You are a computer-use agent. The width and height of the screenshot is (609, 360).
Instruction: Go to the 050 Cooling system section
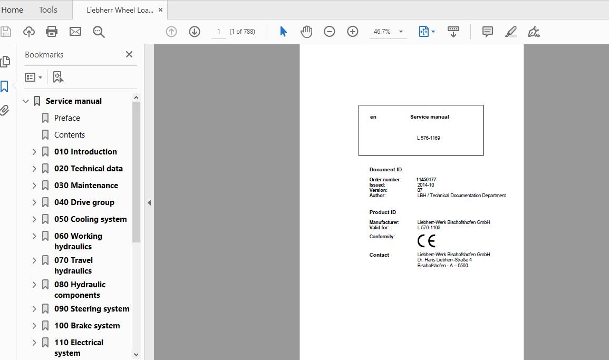click(x=91, y=219)
